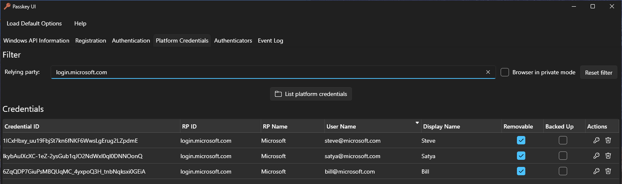
Task: Click User Name column sort arrow
Action: [x=417, y=123]
